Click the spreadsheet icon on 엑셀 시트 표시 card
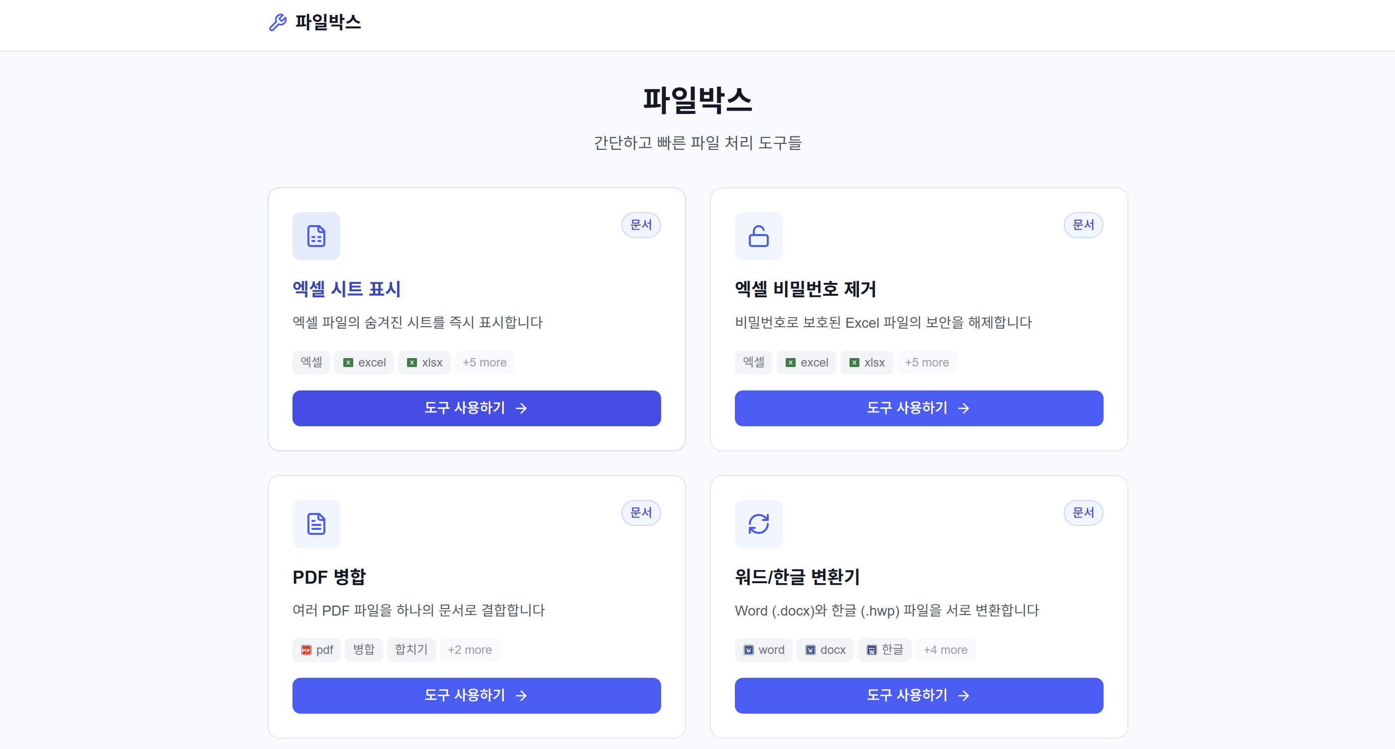1395x749 pixels. (x=316, y=236)
